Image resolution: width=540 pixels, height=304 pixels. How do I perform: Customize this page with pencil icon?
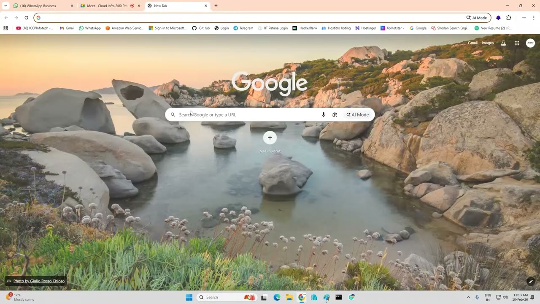tap(531, 282)
